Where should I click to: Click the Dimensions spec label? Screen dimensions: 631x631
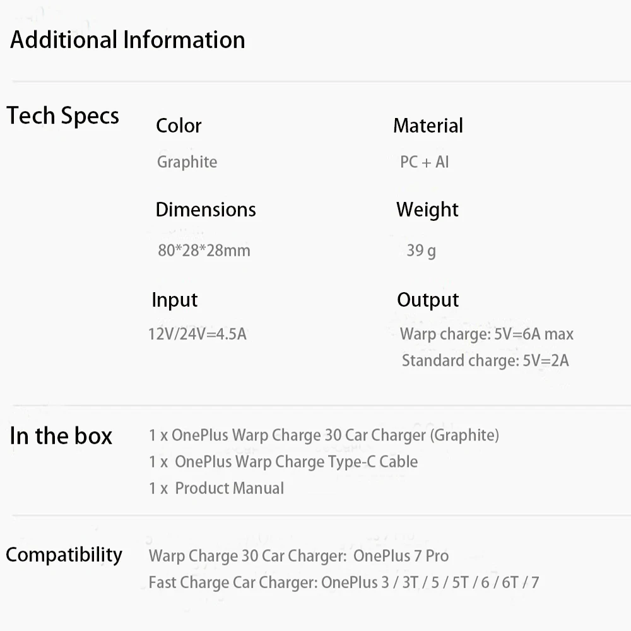pos(206,209)
